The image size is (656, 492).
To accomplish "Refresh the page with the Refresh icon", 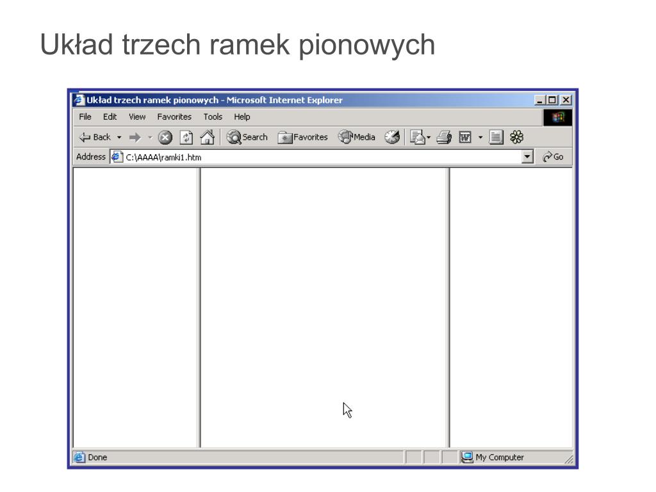I will click(x=186, y=137).
